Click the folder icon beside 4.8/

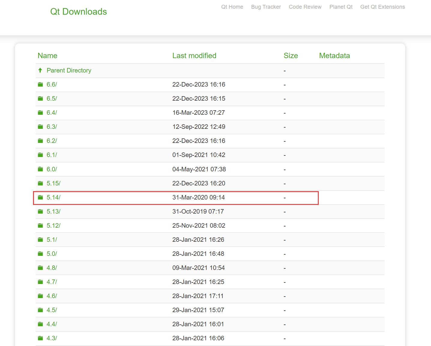tap(40, 268)
